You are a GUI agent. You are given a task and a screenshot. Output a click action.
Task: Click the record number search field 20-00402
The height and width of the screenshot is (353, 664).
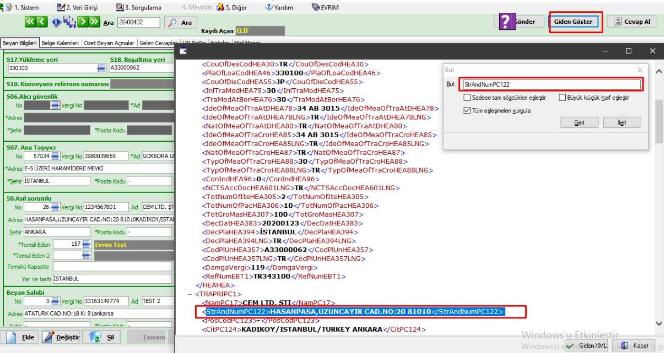tap(139, 22)
